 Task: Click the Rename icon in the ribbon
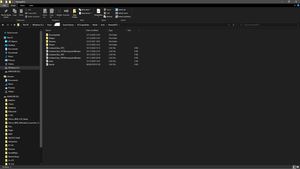coord(66,11)
